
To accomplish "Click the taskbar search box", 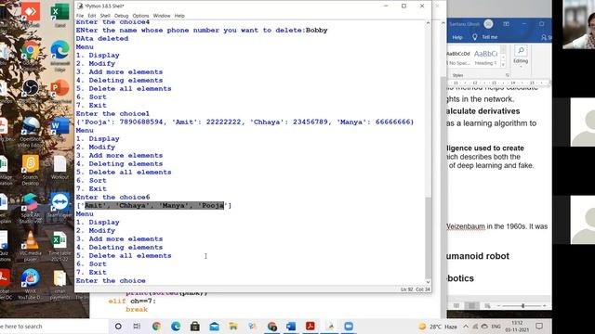I will (54, 326).
